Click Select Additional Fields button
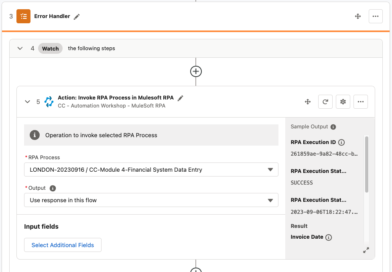The image size is (392, 272). pyautogui.click(x=63, y=245)
